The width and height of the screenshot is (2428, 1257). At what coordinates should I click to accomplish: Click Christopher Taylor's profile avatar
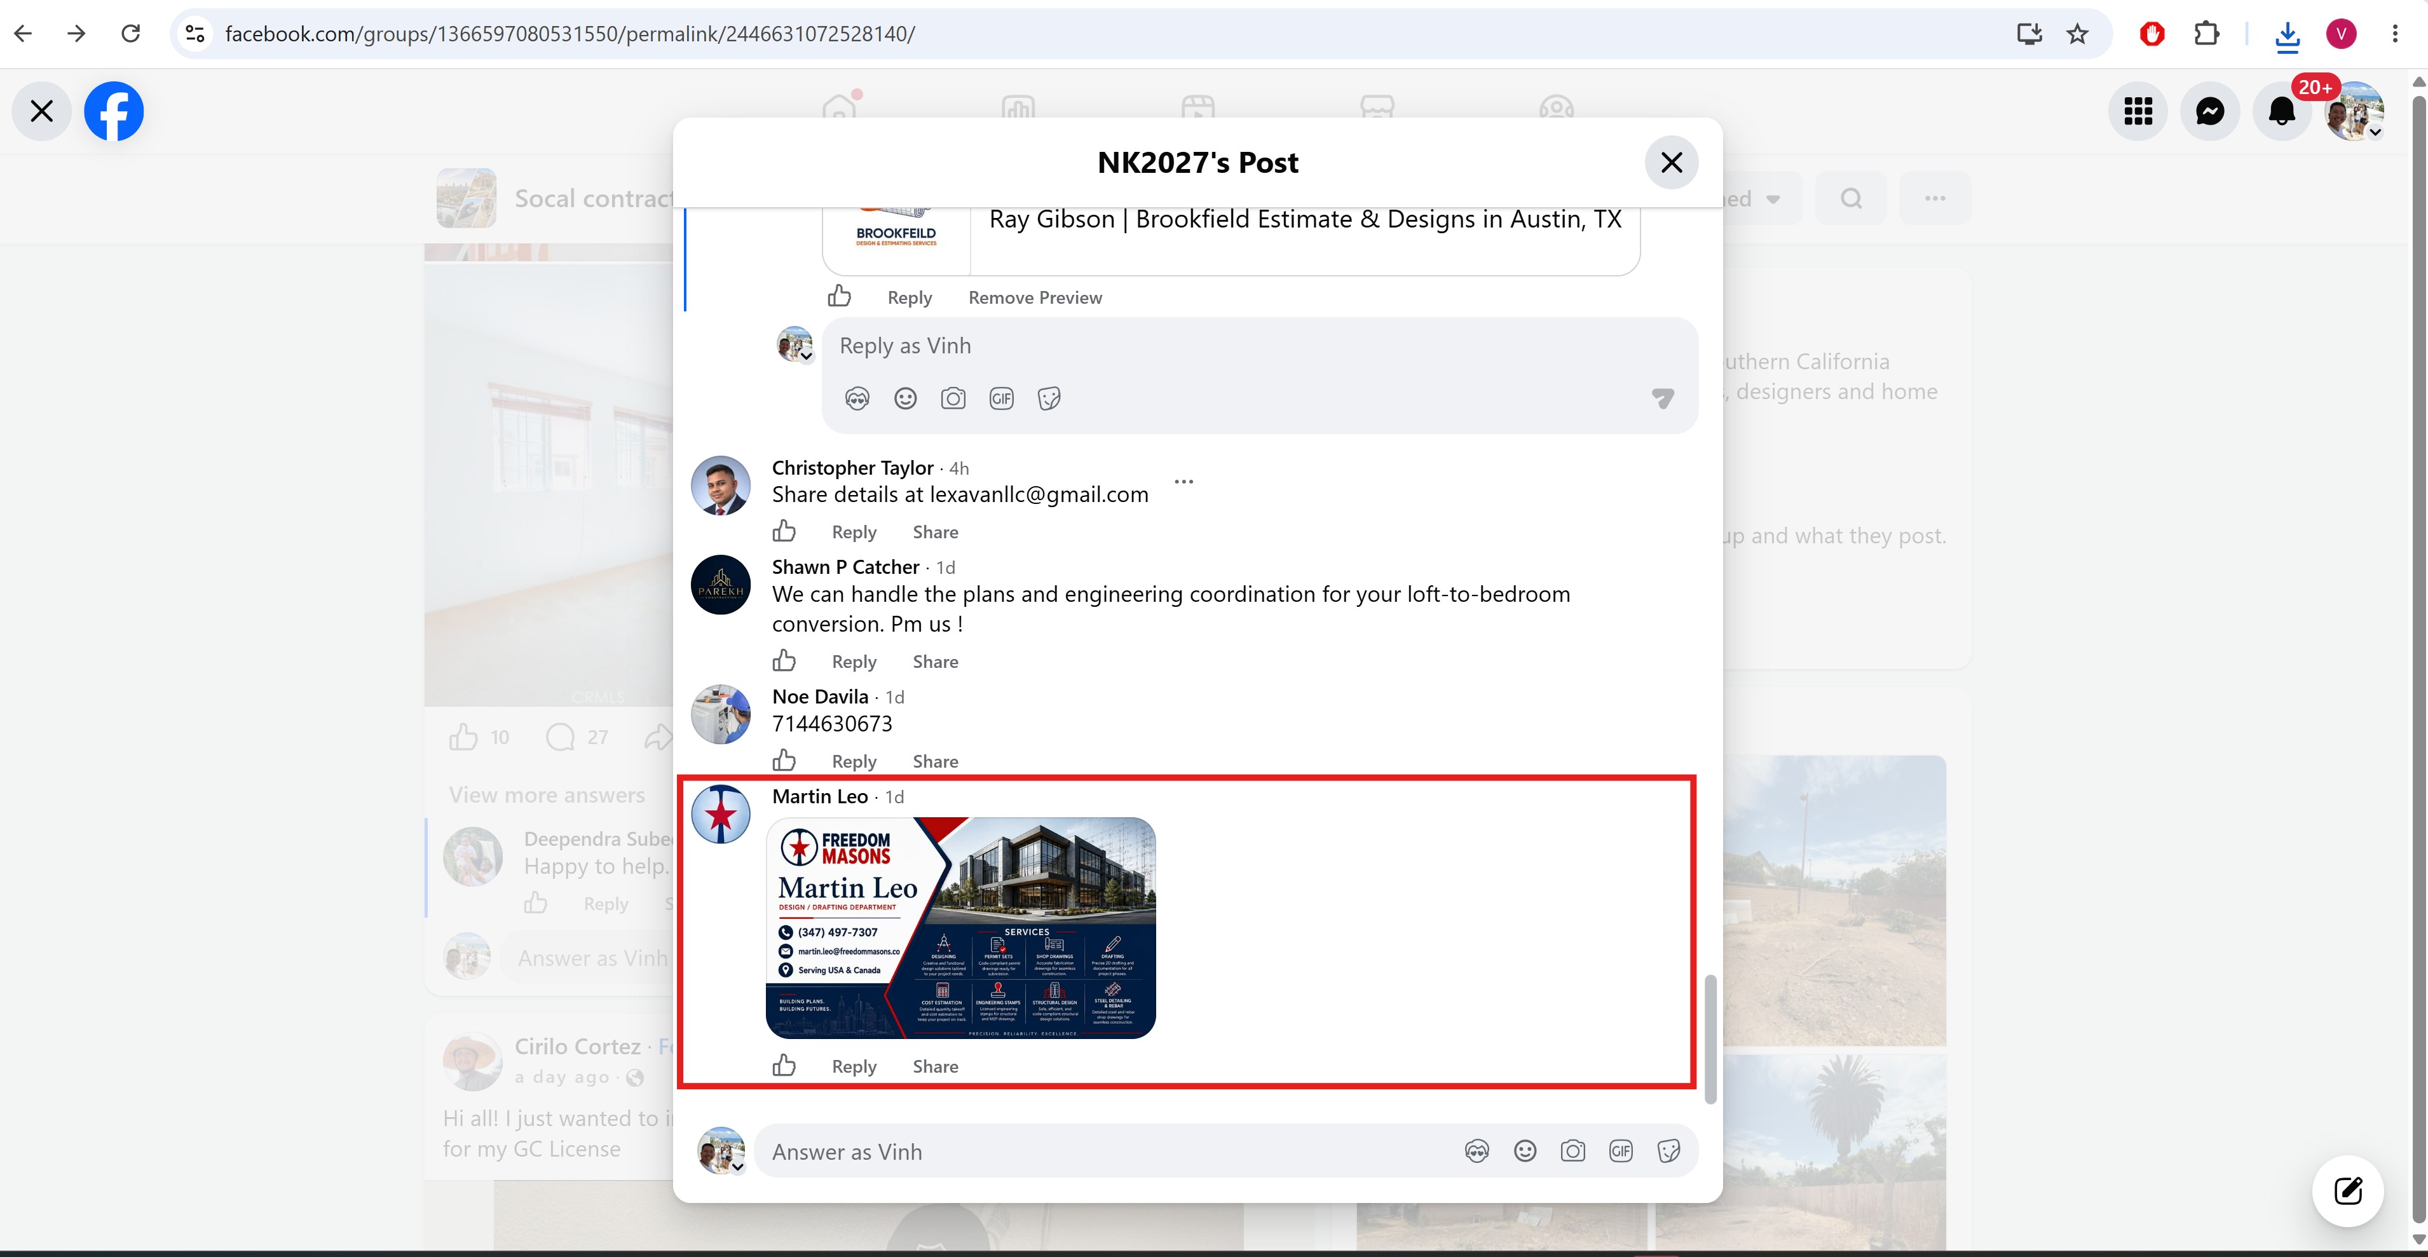click(721, 486)
